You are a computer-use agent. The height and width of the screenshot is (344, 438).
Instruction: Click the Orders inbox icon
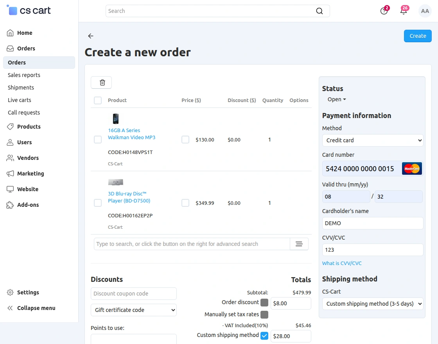(x=10, y=48)
